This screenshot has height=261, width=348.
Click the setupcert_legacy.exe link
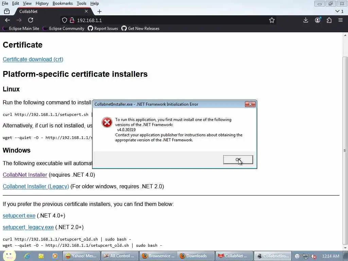28,227
